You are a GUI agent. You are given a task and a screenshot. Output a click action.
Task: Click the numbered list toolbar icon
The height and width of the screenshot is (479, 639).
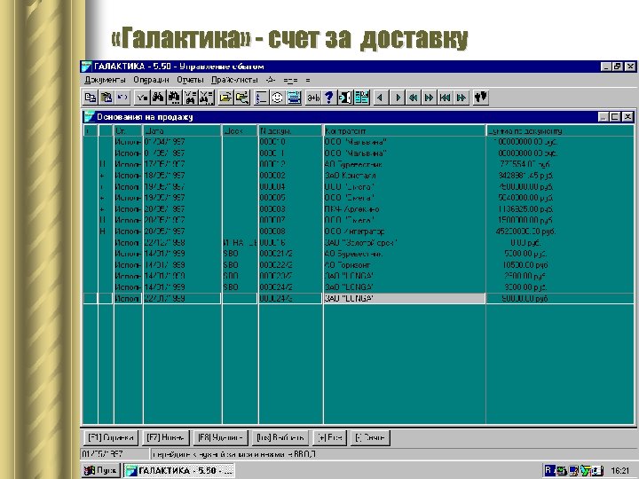pyautogui.click(x=261, y=98)
